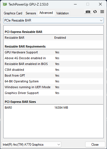
Task: Take a screenshot with the camera icon
Action: pos(88,12)
